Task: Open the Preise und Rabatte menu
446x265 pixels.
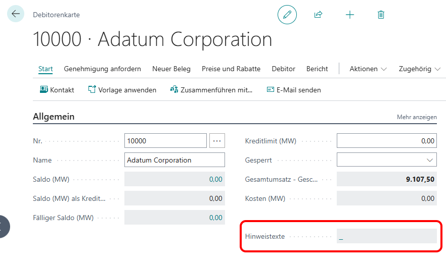Action: 231,69
